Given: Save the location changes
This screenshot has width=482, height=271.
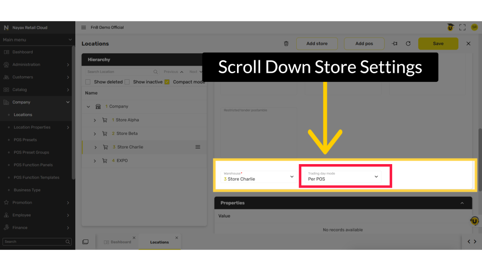Looking at the screenshot, I should click(438, 44).
